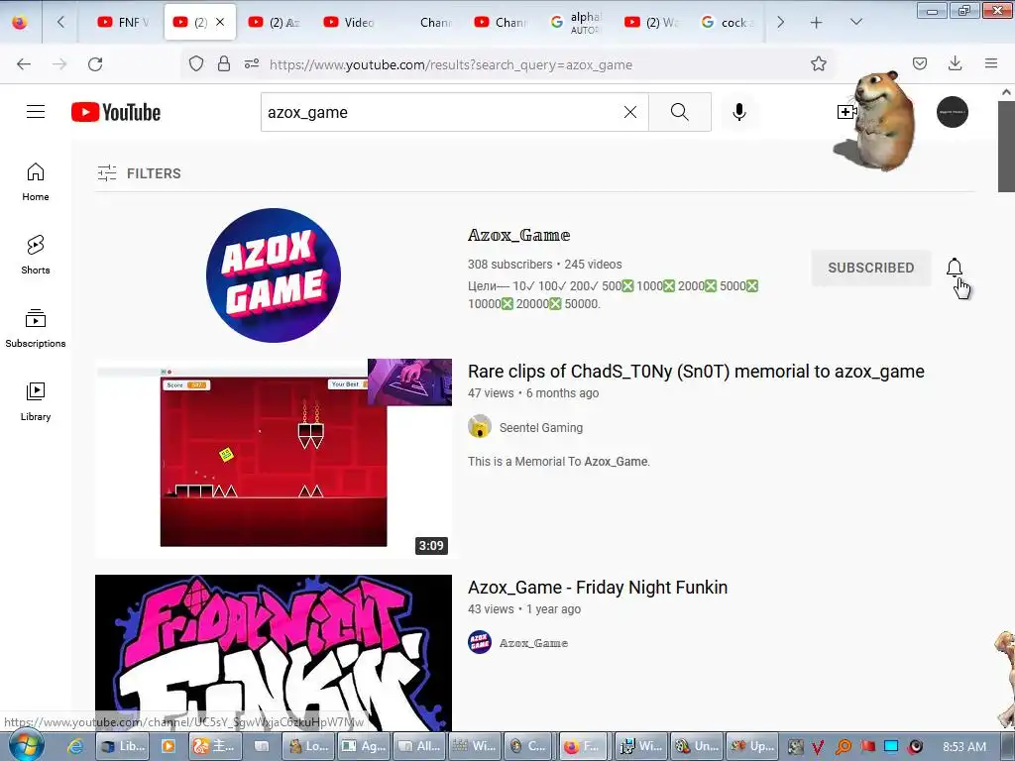
Task: Switch to the Google alpha tab
Action: pos(576,22)
